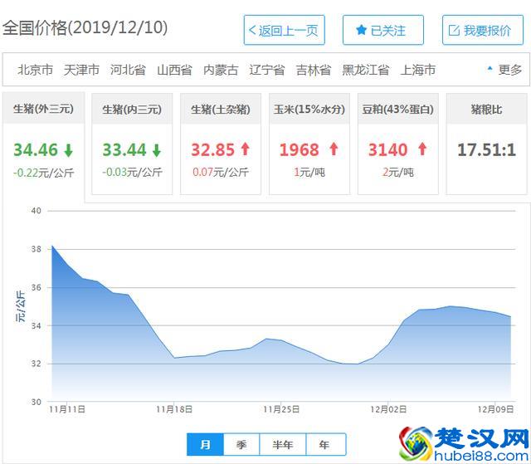Select 北京市 region
The width and height of the screenshot is (531, 464).
(35, 70)
